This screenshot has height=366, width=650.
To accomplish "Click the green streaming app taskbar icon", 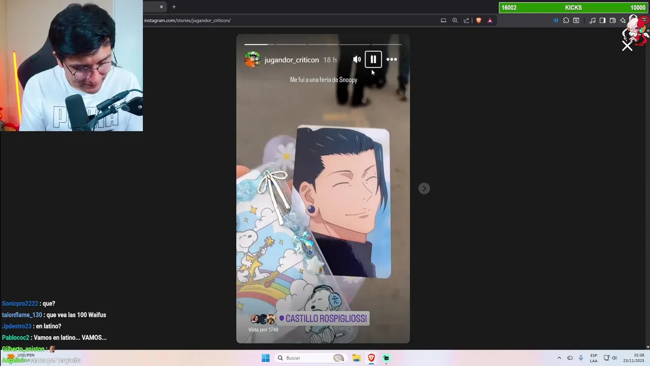I will click(x=386, y=358).
